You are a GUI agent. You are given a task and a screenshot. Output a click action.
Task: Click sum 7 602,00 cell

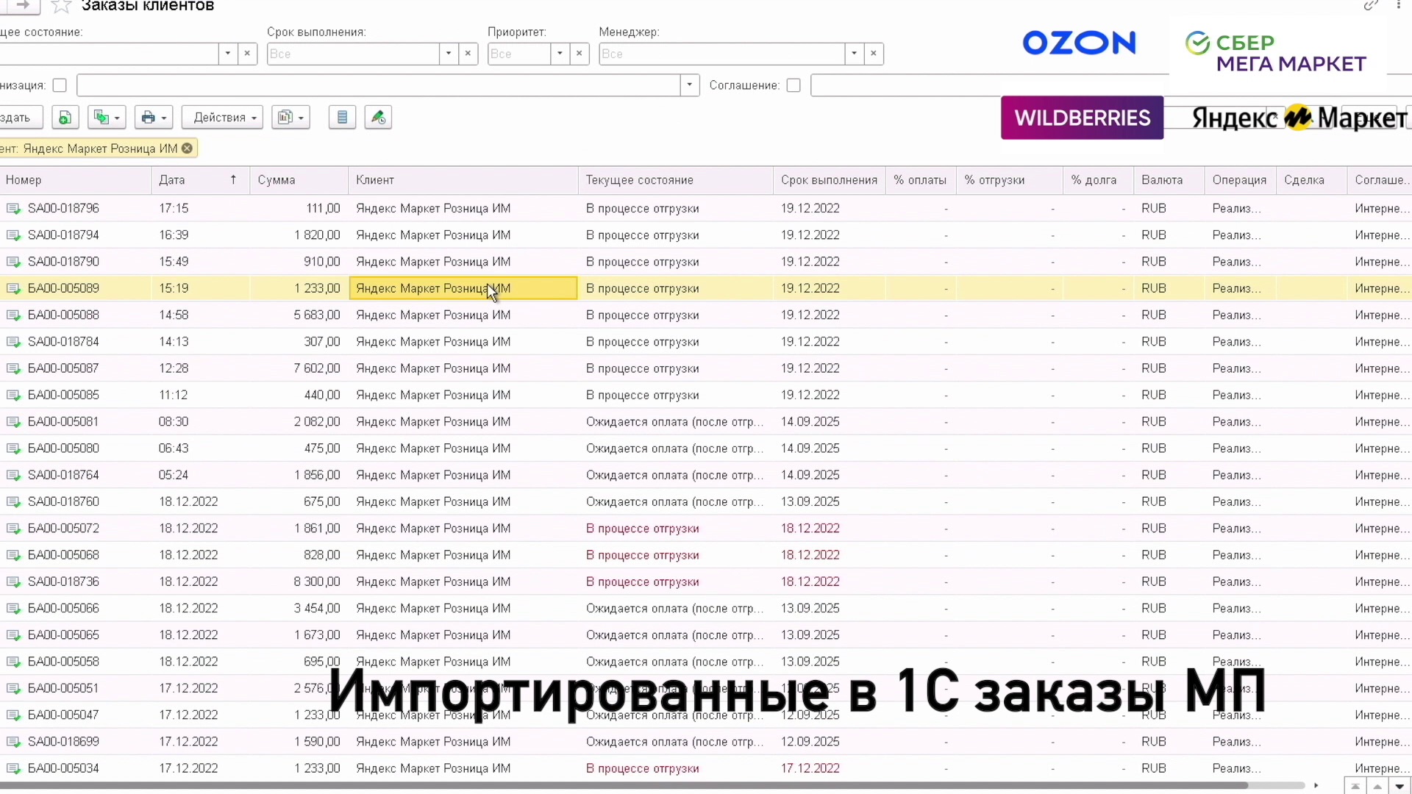pos(299,368)
